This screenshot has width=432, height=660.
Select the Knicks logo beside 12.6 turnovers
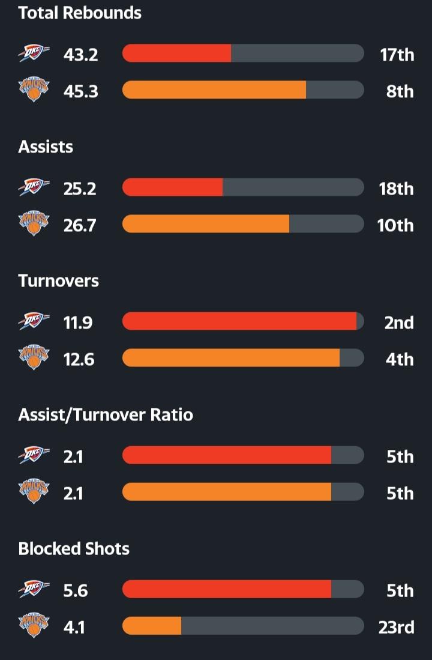[x=34, y=359]
